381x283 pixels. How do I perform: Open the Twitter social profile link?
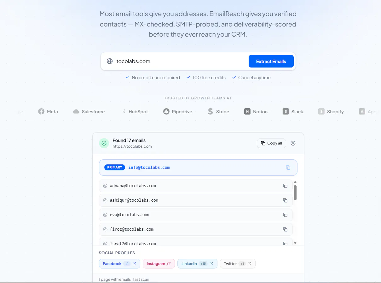point(238,264)
